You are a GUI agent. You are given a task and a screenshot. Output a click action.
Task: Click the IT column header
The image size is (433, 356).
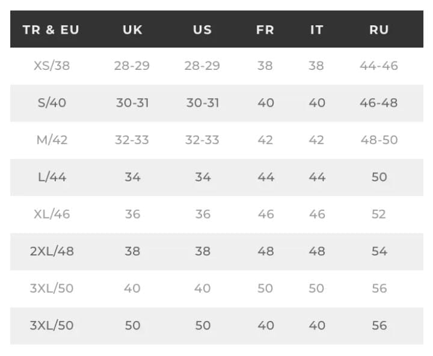316,30
